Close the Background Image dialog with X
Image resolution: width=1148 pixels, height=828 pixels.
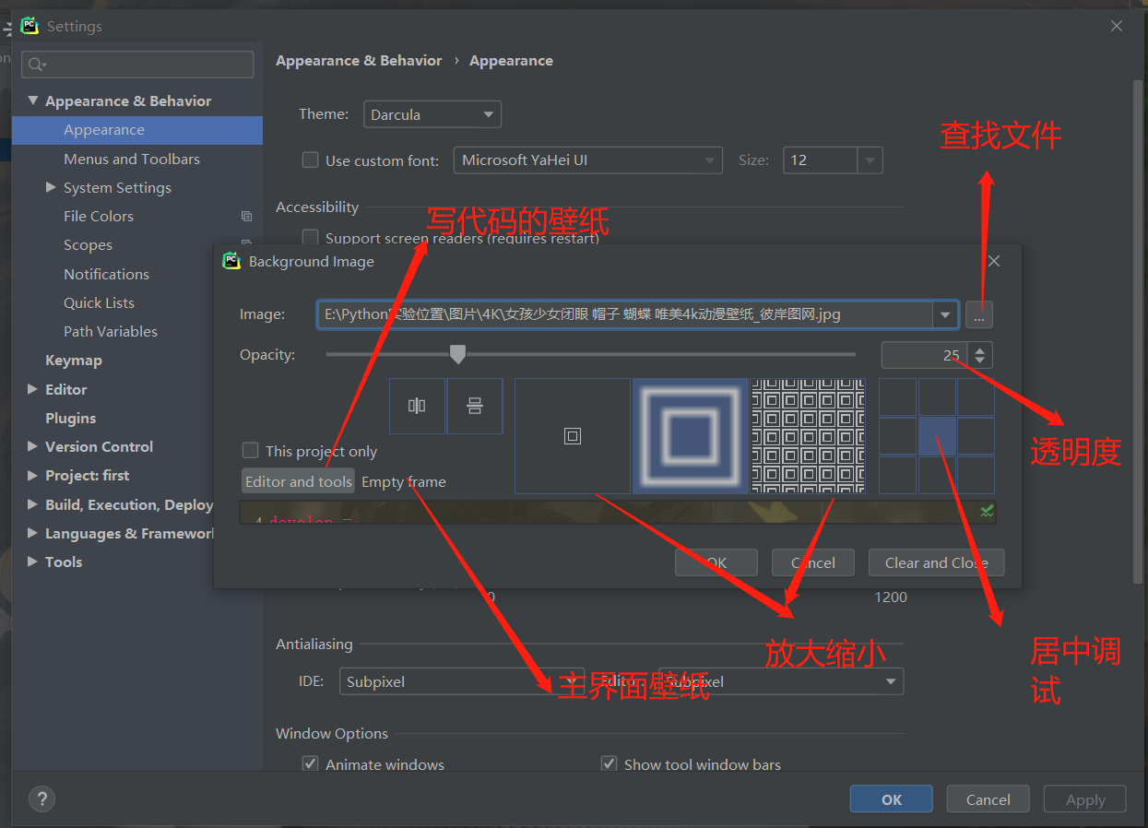tap(994, 261)
